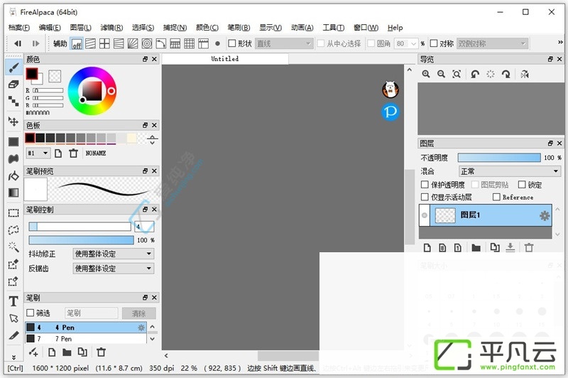Image resolution: width=568 pixels, height=378 pixels.
Task: Open the 混合 blend mode dropdown
Action: point(509,171)
